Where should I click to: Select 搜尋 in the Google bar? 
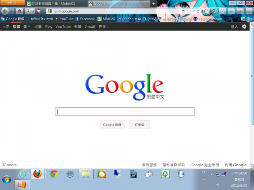[x=16, y=27]
